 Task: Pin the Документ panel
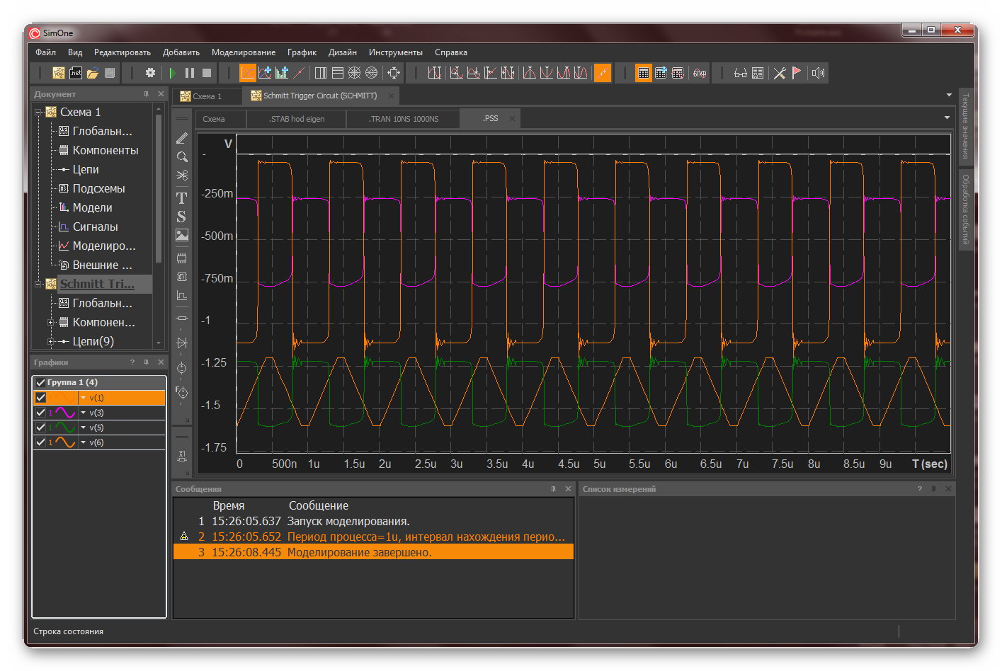[x=147, y=94]
